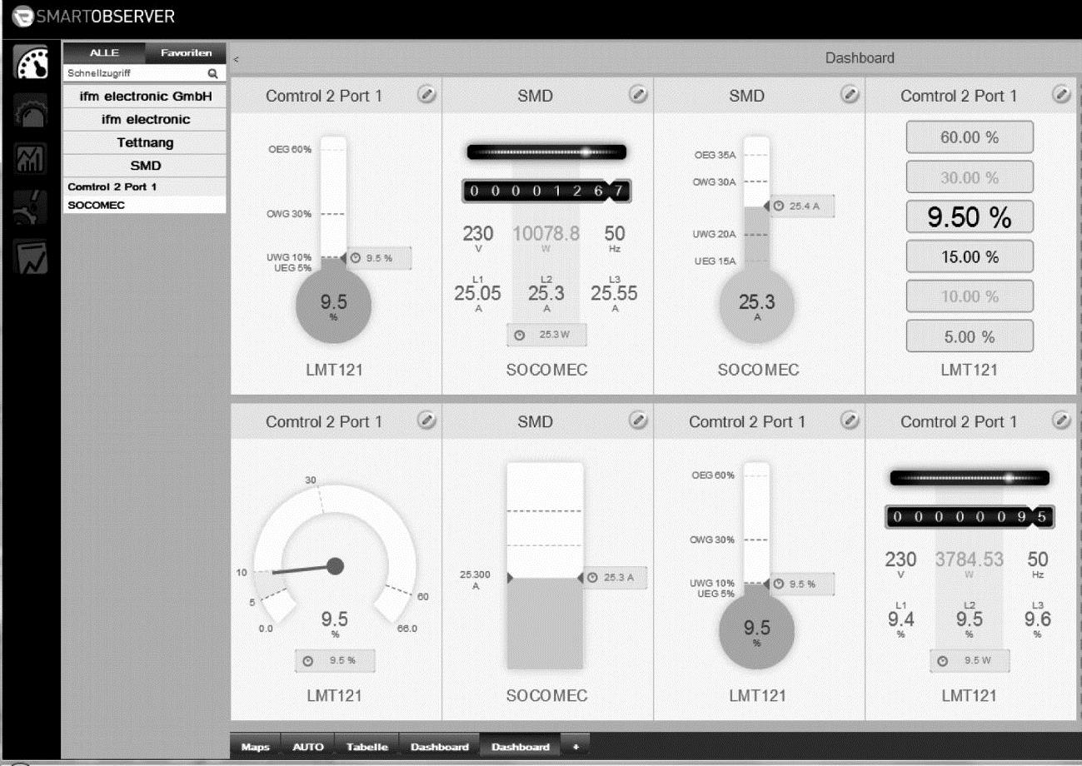Edit the top-row LMT121 thermometer widget

pyautogui.click(x=426, y=95)
